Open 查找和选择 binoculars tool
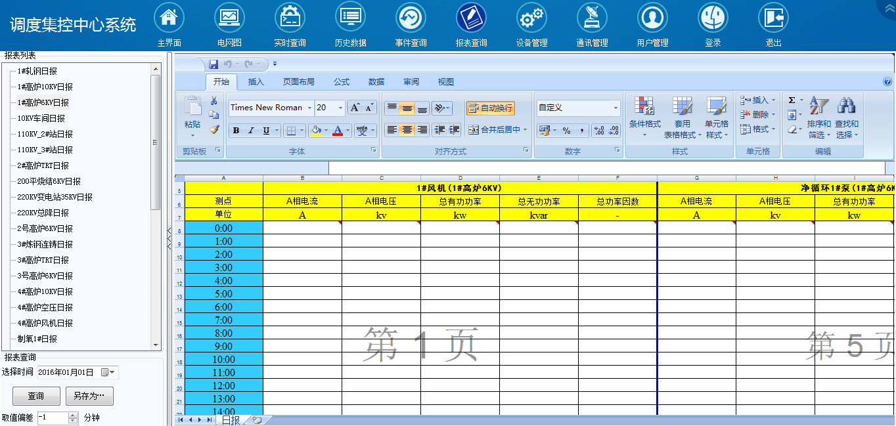The image size is (896, 426). pyautogui.click(x=846, y=117)
